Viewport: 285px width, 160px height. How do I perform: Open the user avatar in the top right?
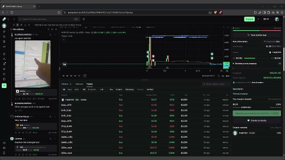click(277, 19)
